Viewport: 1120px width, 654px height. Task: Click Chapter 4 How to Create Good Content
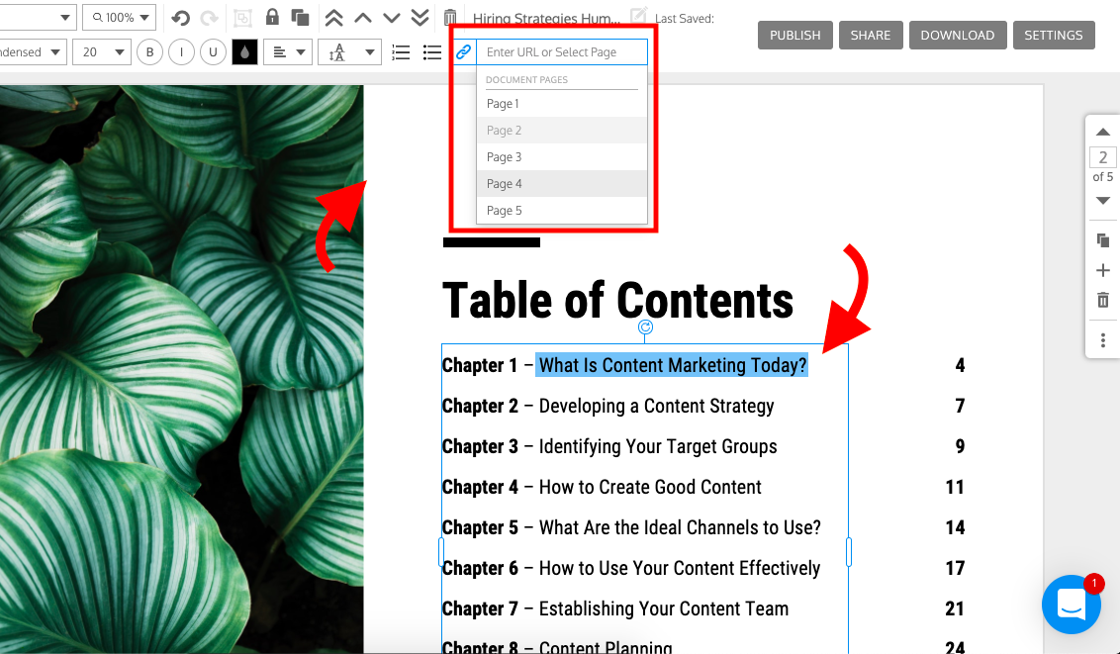click(x=602, y=487)
